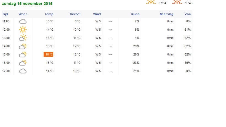Click the partly cloudy icon at 14:00
Image resolution: width=226 pixels, height=127 pixels.
click(x=23, y=46)
